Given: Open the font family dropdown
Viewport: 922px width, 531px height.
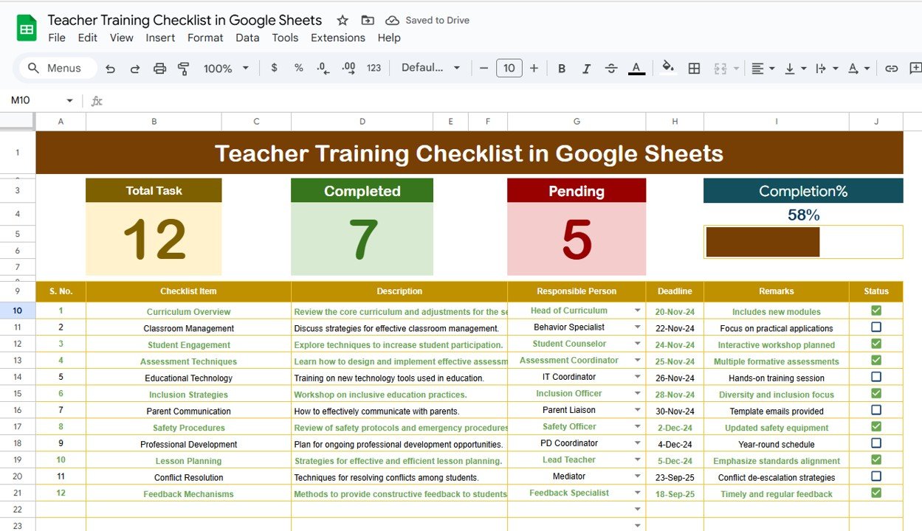Looking at the screenshot, I should 430,68.
